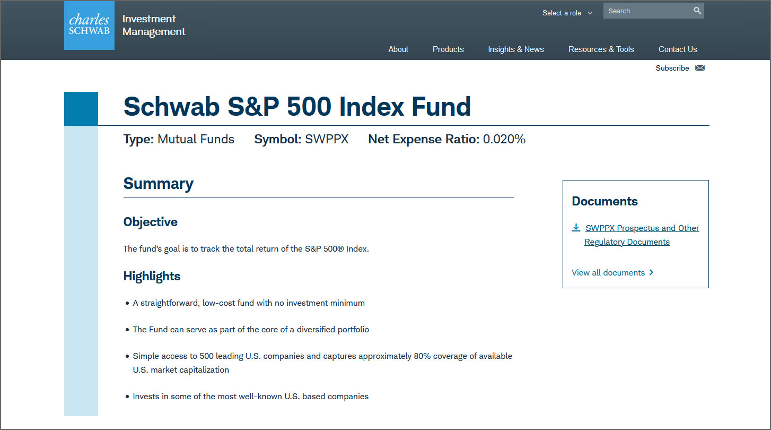Click the 500 leading U.S. companies bullet

[x=322, y=363]
